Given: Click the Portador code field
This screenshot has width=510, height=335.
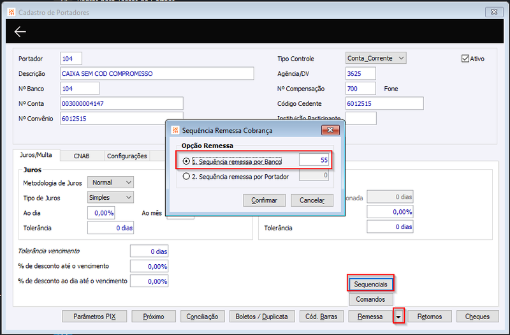Looking at the screenshot, I should pyautogui.click(x=71, y=59).
